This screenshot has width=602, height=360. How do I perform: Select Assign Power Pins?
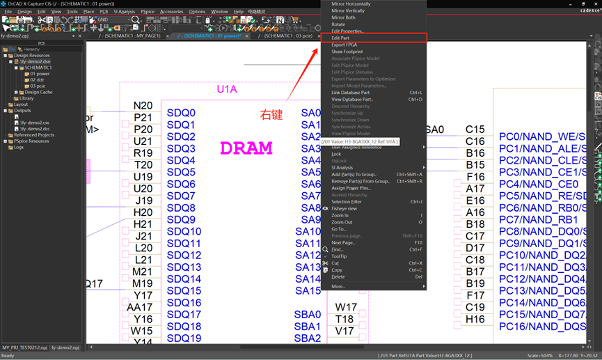pyautogui.click(x=374, y=188)
